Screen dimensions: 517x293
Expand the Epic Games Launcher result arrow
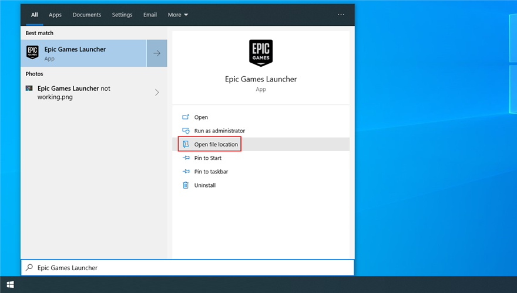tap(157, 53)
